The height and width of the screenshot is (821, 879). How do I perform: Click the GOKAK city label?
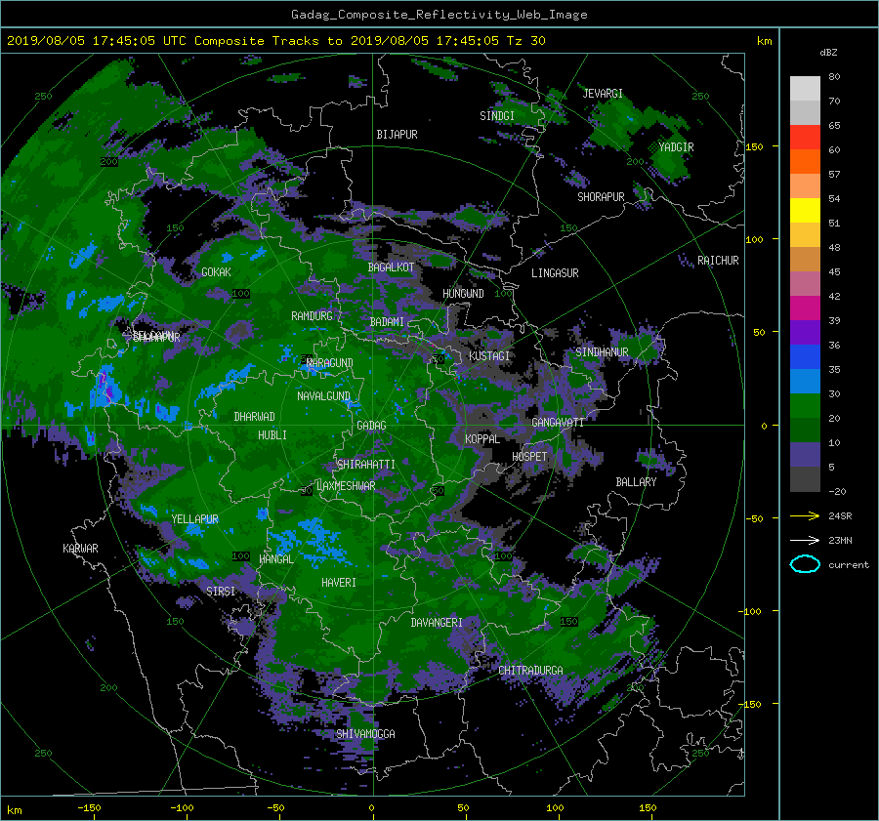pyautogui.click(x=216, y=272)
